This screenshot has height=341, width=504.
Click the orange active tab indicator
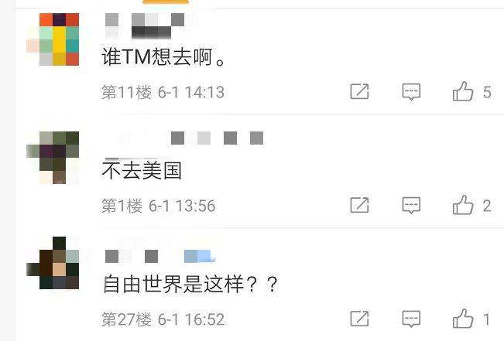[x=166, y=2]
